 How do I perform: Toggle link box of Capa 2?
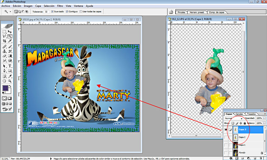(x=230, y=137)
